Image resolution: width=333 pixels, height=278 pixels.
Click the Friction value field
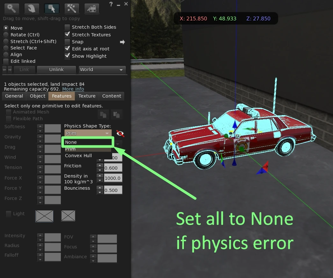coord(113,168)
